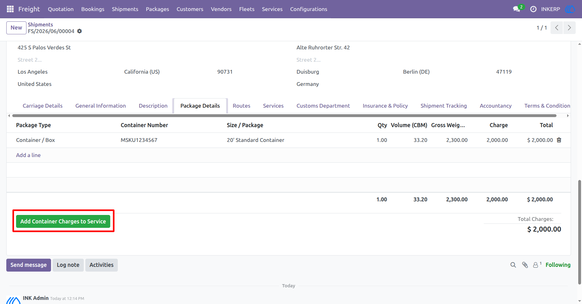Search messages with the magnifier icon
The image size is (582, 304).
pyautogui.click(x=513, y=265)
